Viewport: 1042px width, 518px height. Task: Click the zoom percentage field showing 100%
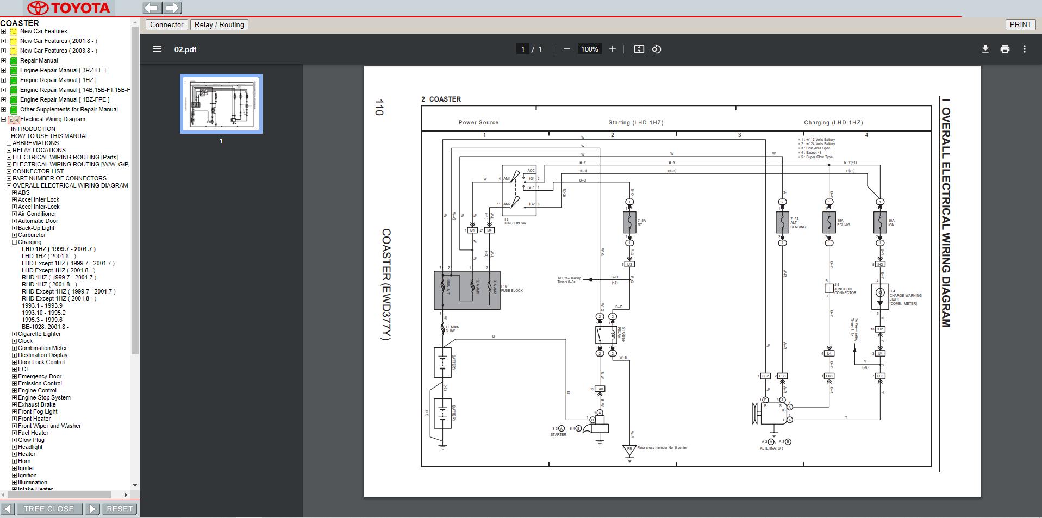589,49
